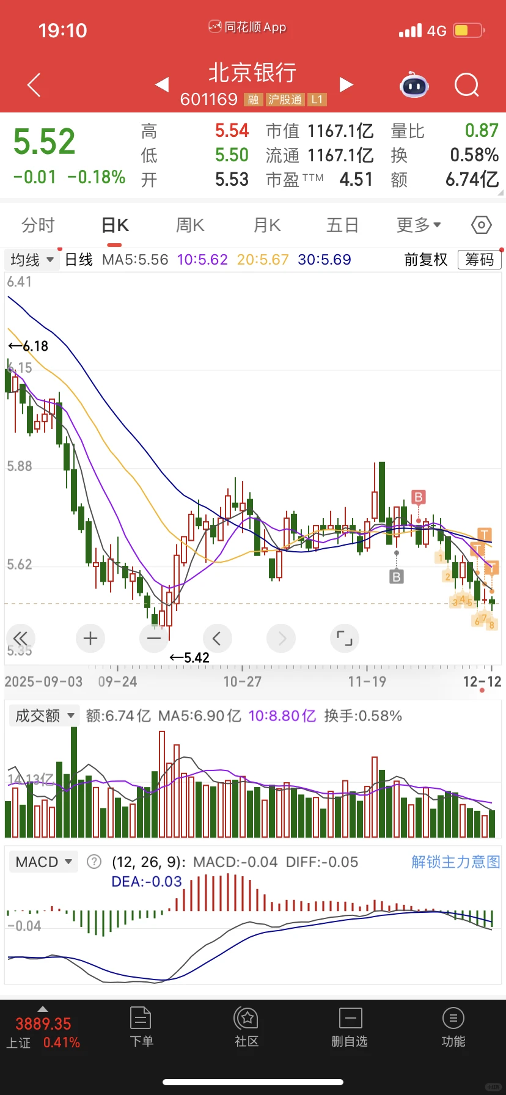The image size is (506, 1095).
Task: Tap 删自选 remove from watchlist
Action: [350, 1028]
